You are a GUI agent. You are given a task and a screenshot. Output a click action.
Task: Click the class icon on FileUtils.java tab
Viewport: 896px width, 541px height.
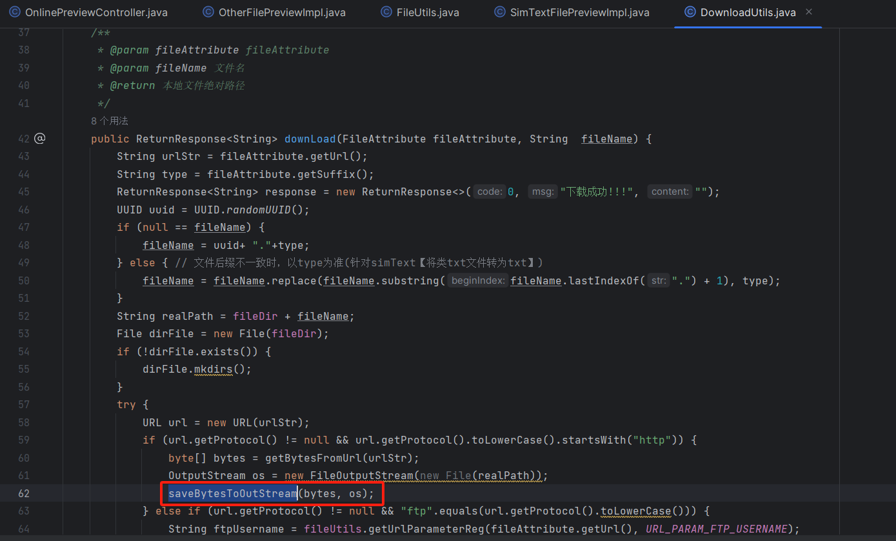coord(386,12)
